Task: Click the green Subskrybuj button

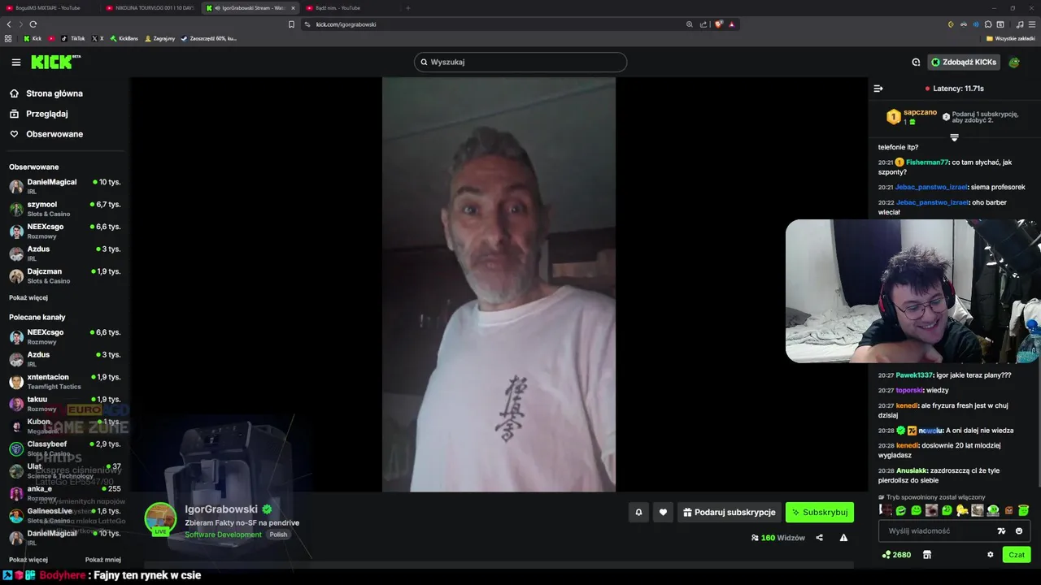Action: click(820, 512)
